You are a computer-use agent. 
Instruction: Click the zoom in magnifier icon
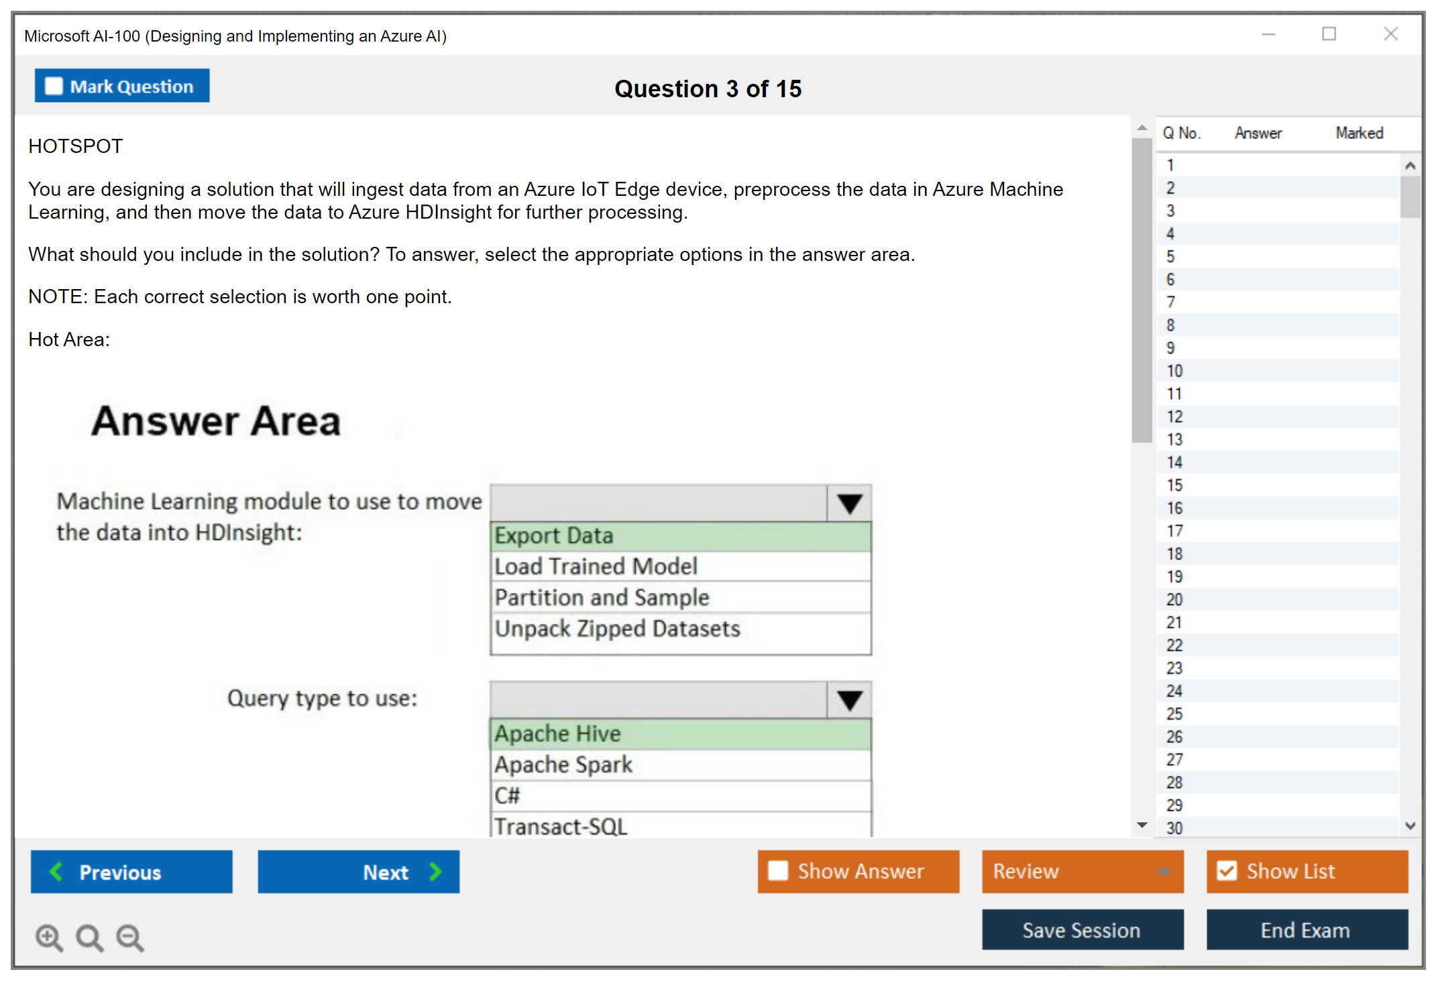point(49,937)
